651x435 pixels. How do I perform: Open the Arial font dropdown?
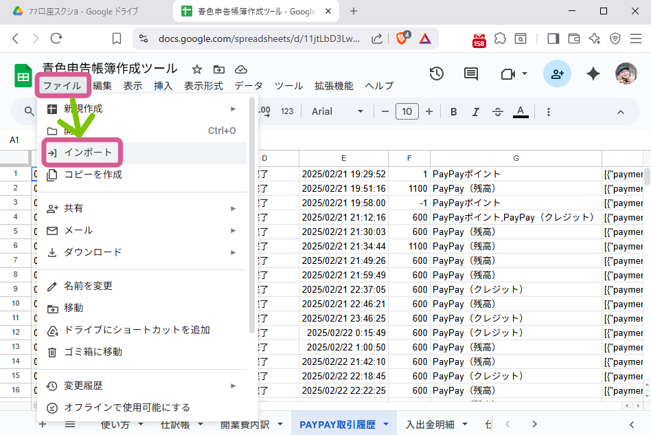pos(337,111)
